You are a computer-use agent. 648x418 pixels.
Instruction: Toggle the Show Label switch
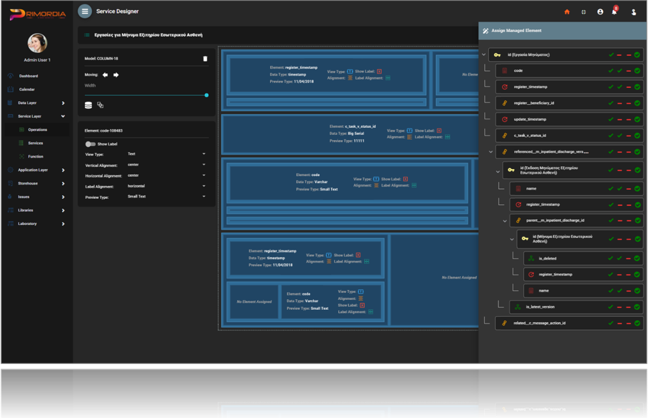point(90,144)
